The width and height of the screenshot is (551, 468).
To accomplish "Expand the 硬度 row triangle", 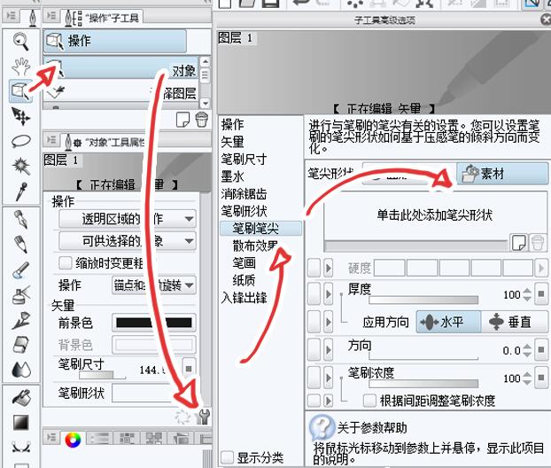I will (329, 269).
